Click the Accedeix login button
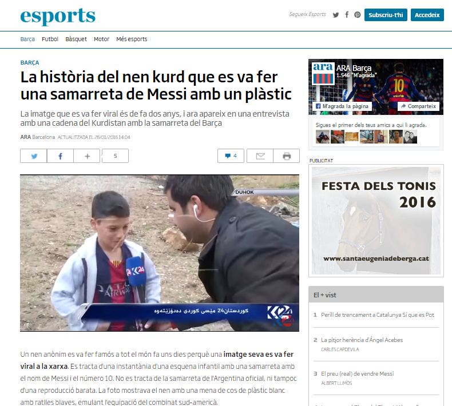Image resolution: width=452 pixels, height=406 pixels. (x=427, y=15)
